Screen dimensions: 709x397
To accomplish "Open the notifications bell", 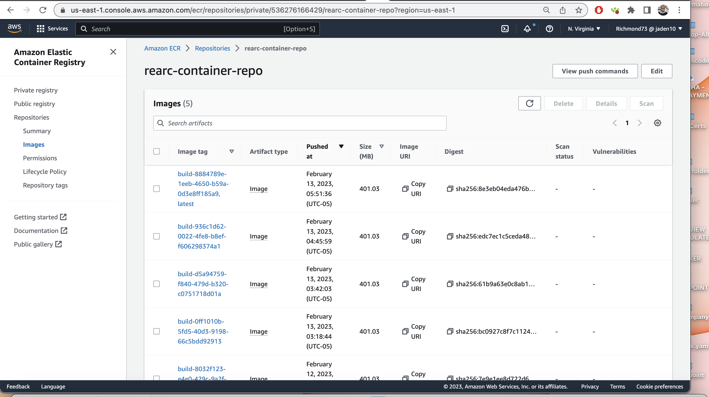I will pyautogui.click(x=527, y=29).
